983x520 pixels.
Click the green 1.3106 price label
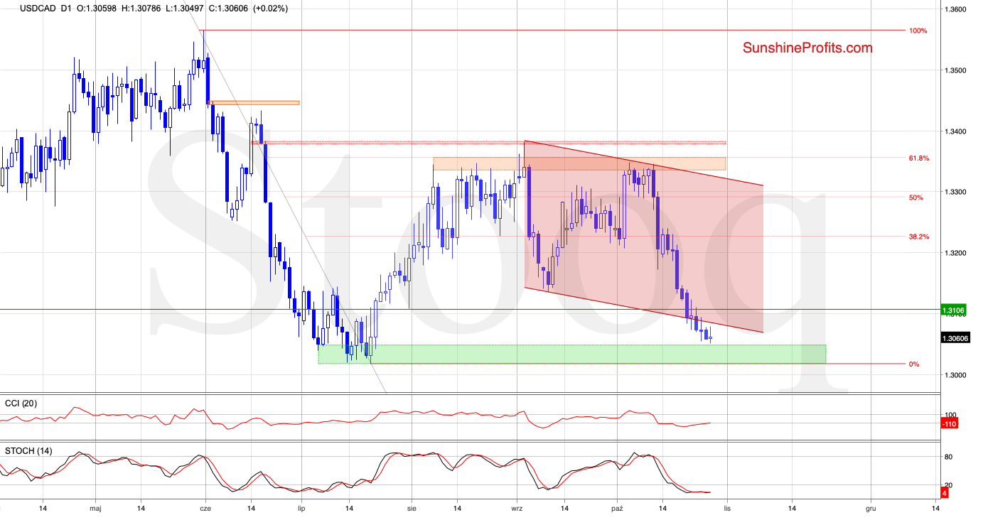[x=952, y=310]
